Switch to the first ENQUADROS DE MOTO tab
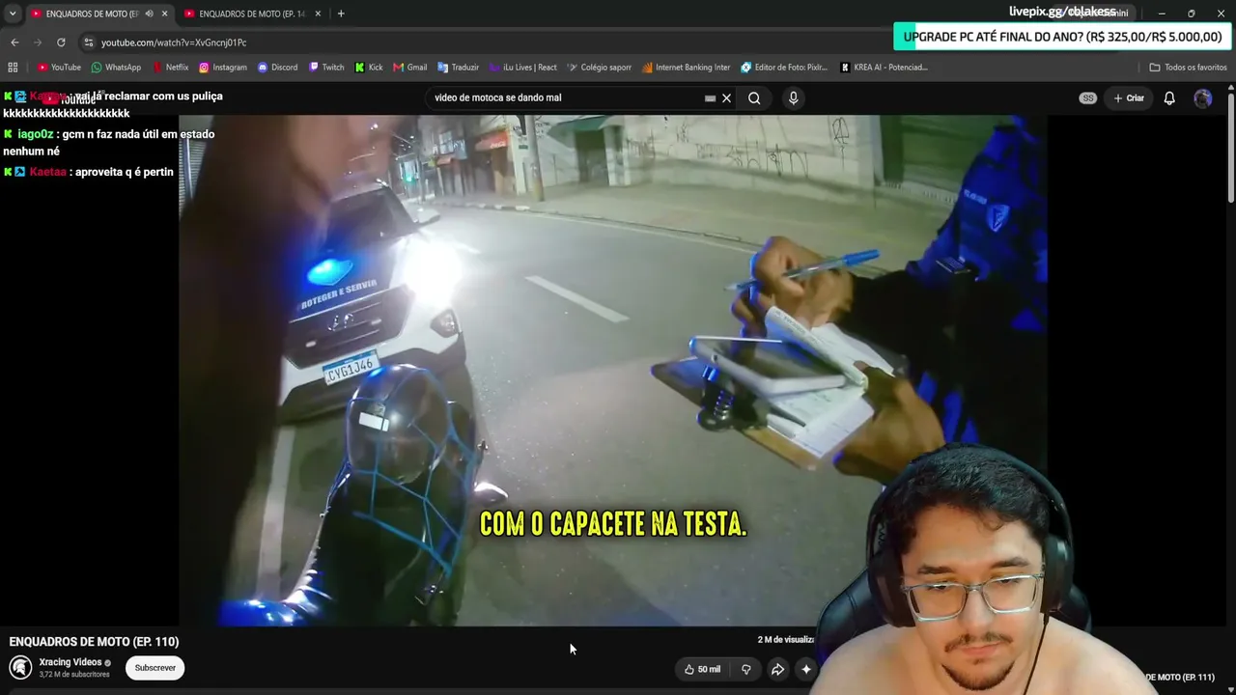Viewport: 1236px width, 695px height. [93, 14]
